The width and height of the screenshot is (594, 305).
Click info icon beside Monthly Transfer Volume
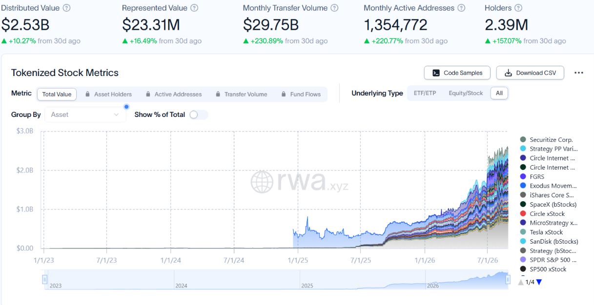pyautogui.click(x=334, y=8)
